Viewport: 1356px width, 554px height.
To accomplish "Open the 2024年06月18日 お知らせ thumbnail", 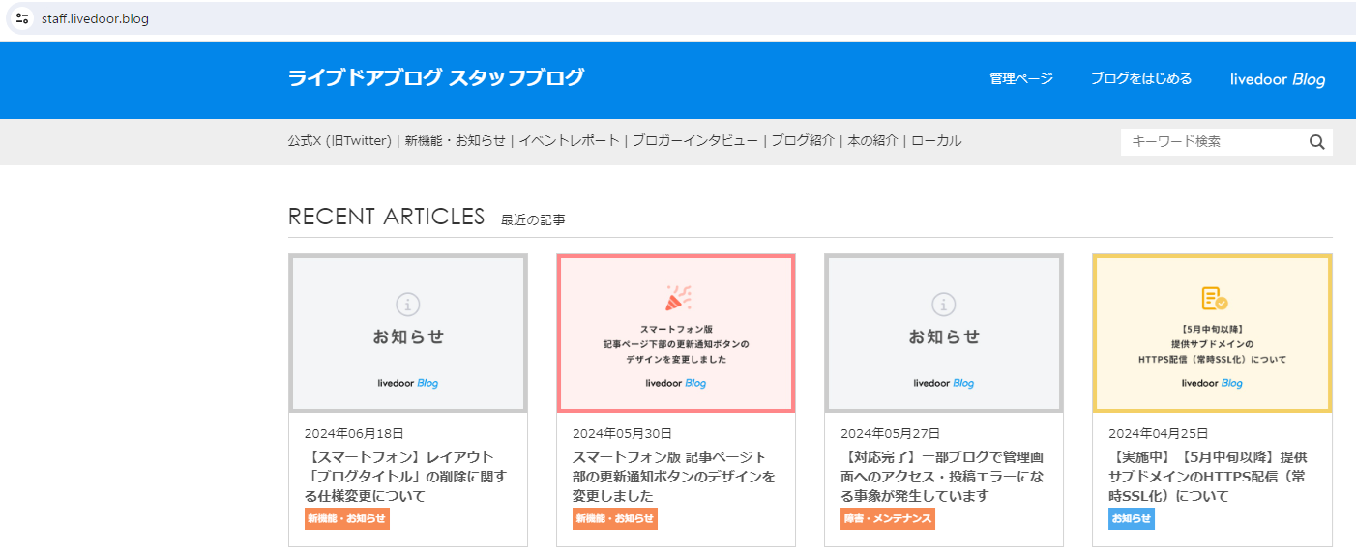I will [408, 334].
